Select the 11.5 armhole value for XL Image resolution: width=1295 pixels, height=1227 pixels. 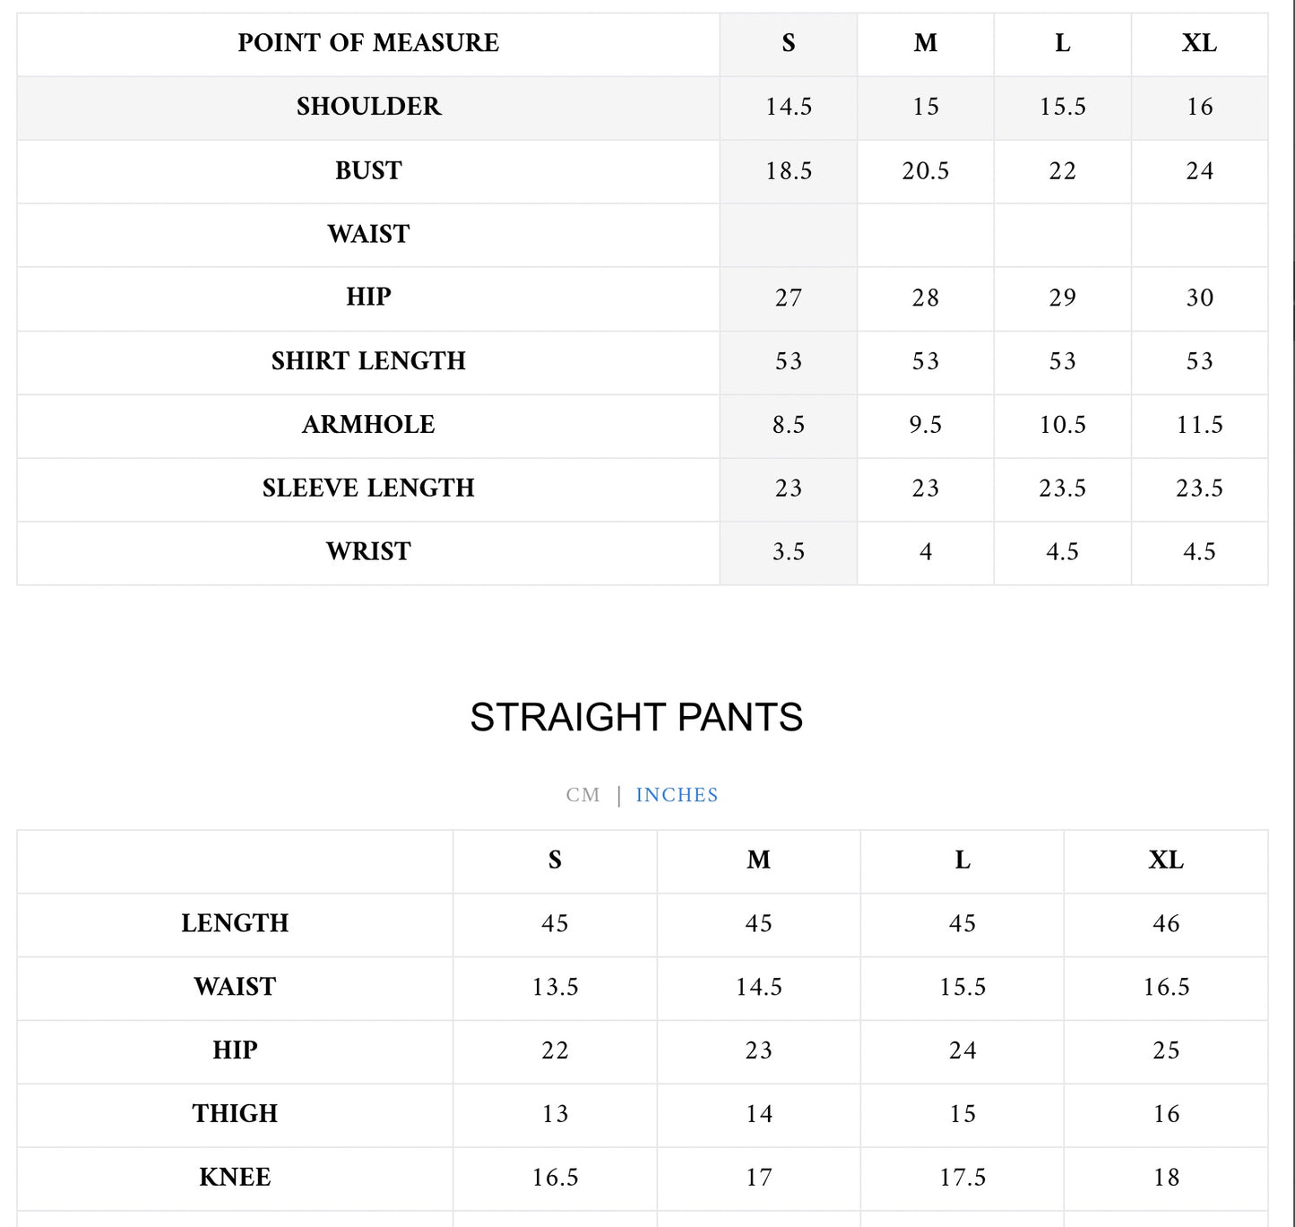(1199, 425)
